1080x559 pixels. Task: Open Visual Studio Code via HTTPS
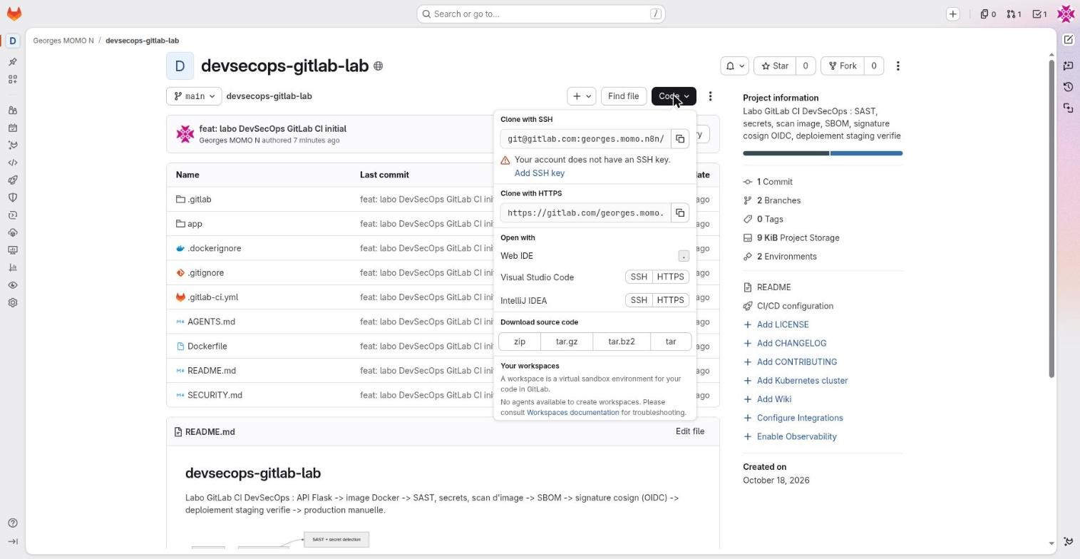coord(670,277)
